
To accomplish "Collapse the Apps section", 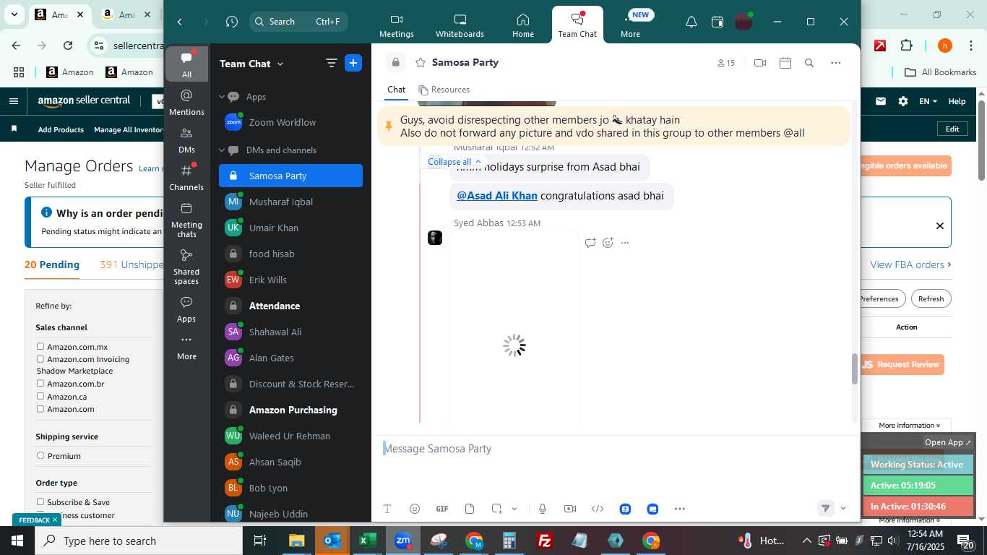I will (x=223, y=97).
